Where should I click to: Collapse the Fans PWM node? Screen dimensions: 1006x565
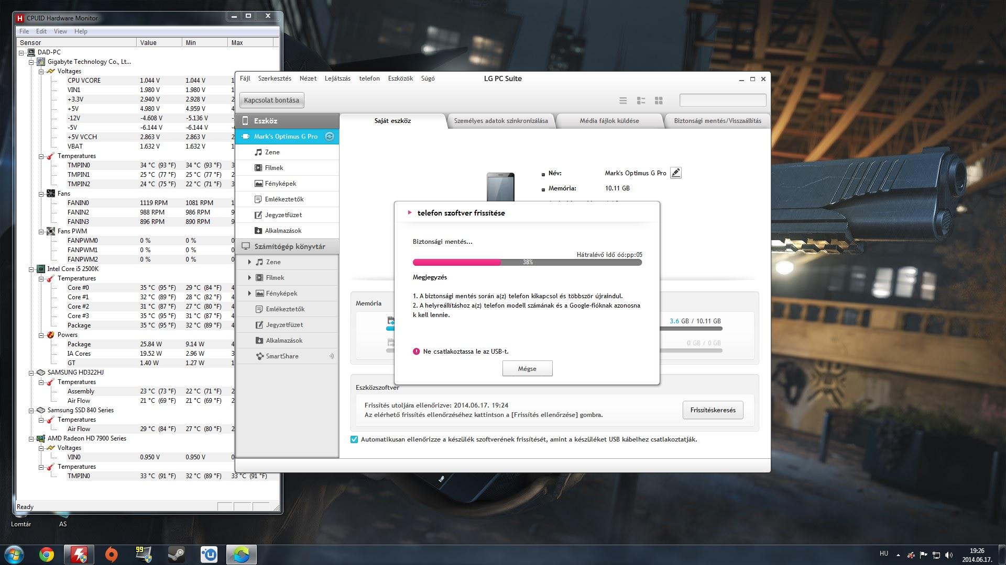point(41,231)
